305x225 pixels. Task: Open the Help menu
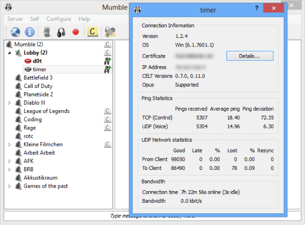pyautogui.click(x=84, y=19)
